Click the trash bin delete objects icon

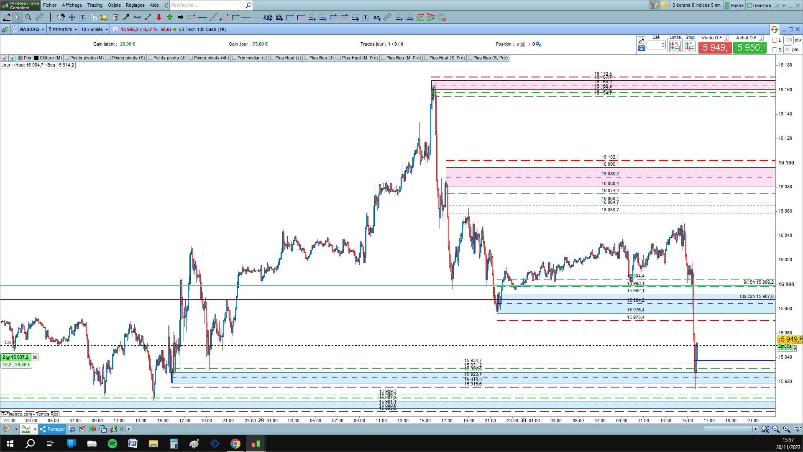coord(115,17)
